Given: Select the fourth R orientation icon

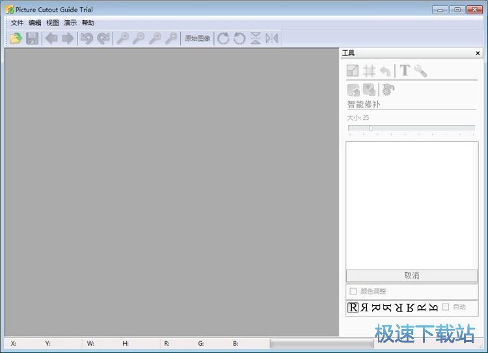Looking at the screenshot, I should coord(387,308).
